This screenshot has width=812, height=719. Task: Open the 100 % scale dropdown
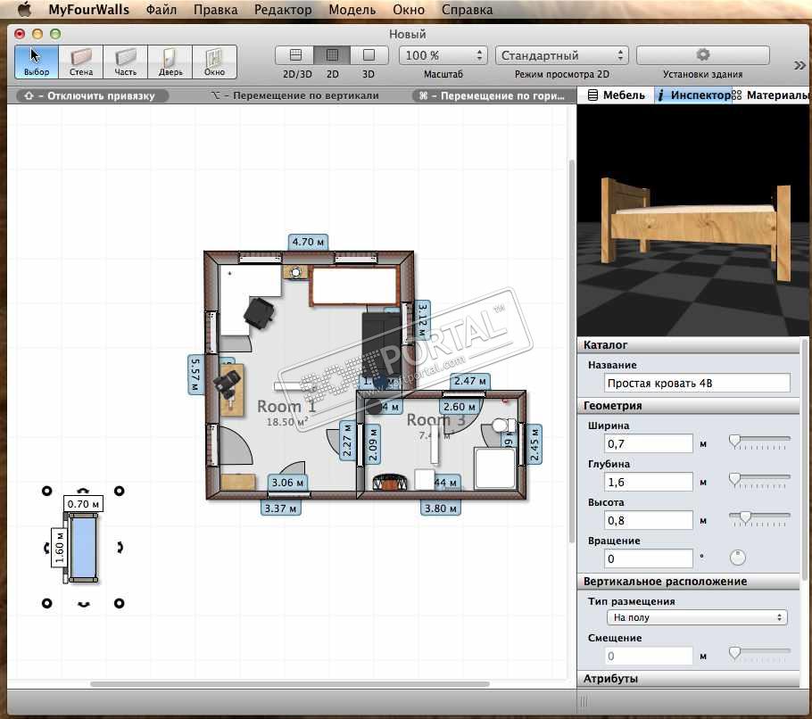point(443,55)
